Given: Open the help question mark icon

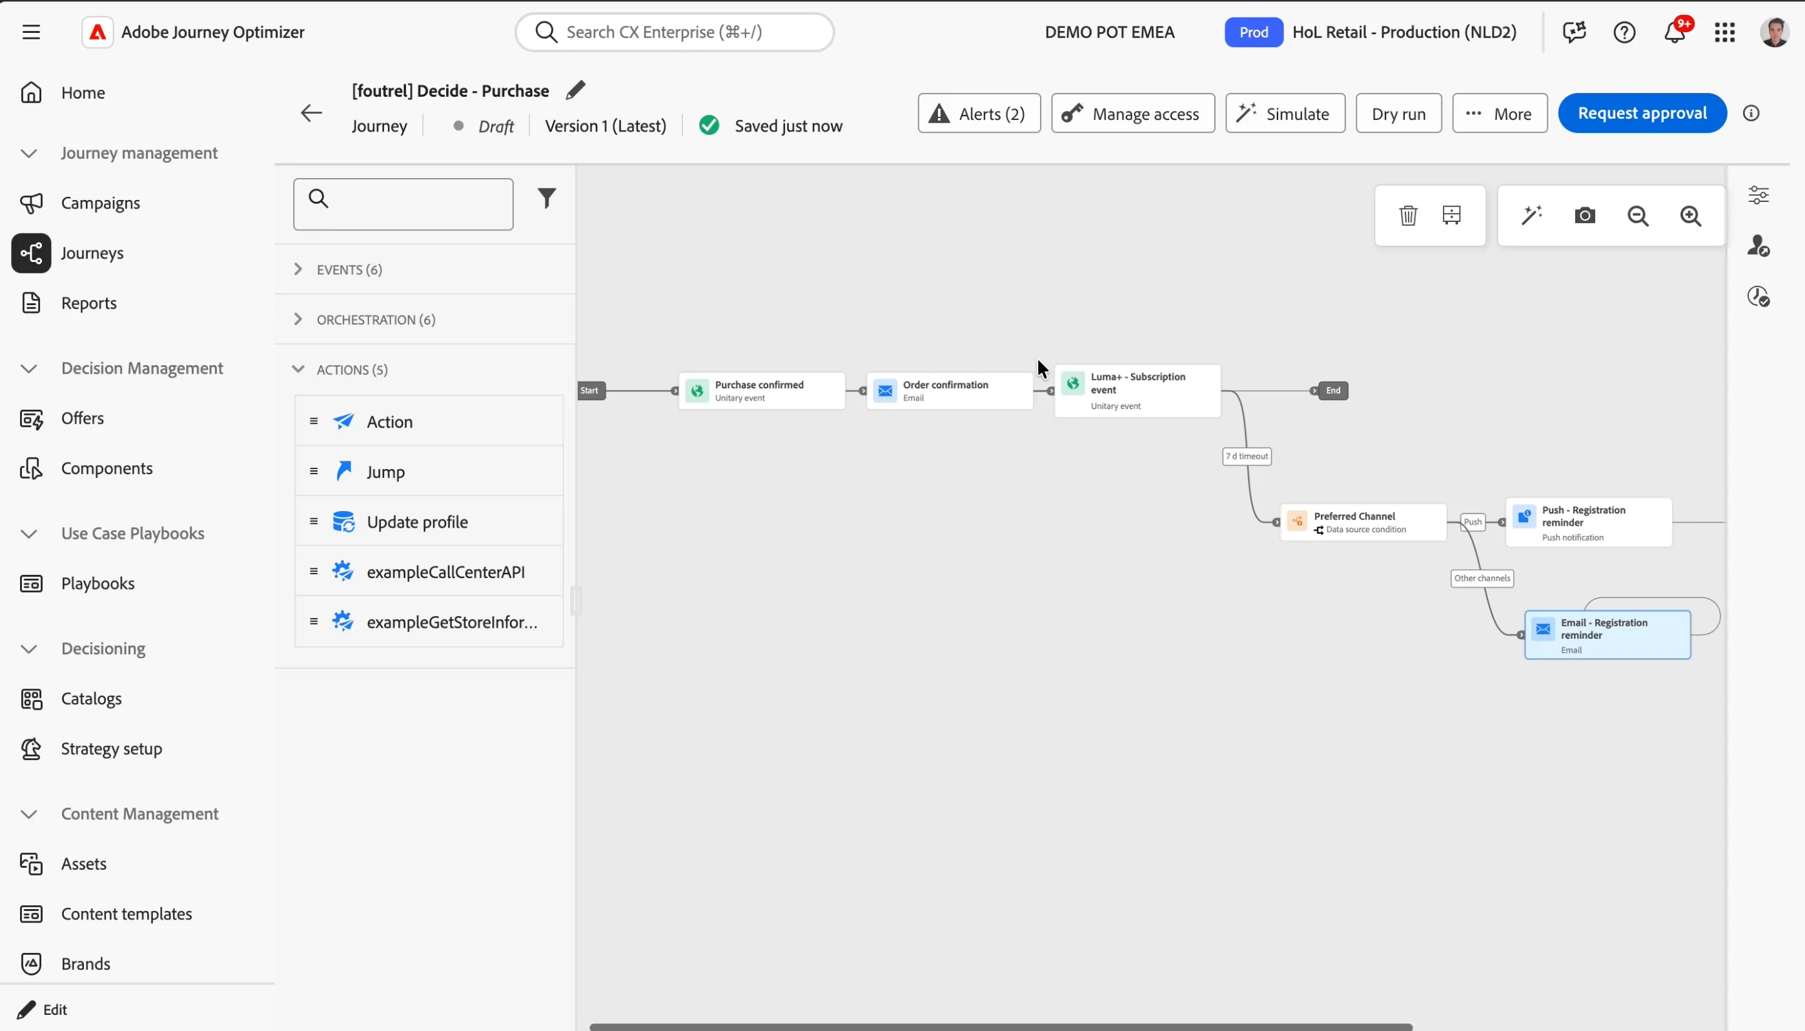Looking at the screenshot, I should point(1624,32).
